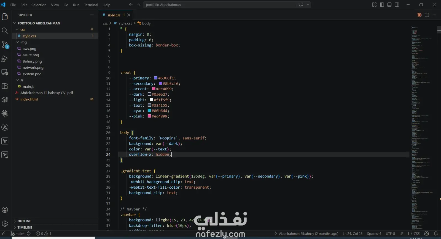
Task: Click the orange starburst icon in editor toolbar
Action: [419, 15]
